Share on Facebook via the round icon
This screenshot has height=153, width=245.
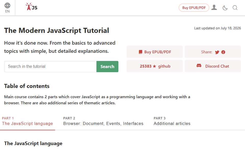[223, 52]
